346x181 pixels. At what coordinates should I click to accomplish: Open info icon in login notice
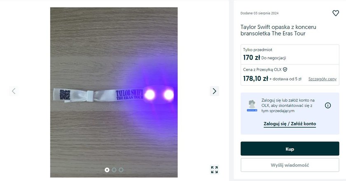point(328,106)
